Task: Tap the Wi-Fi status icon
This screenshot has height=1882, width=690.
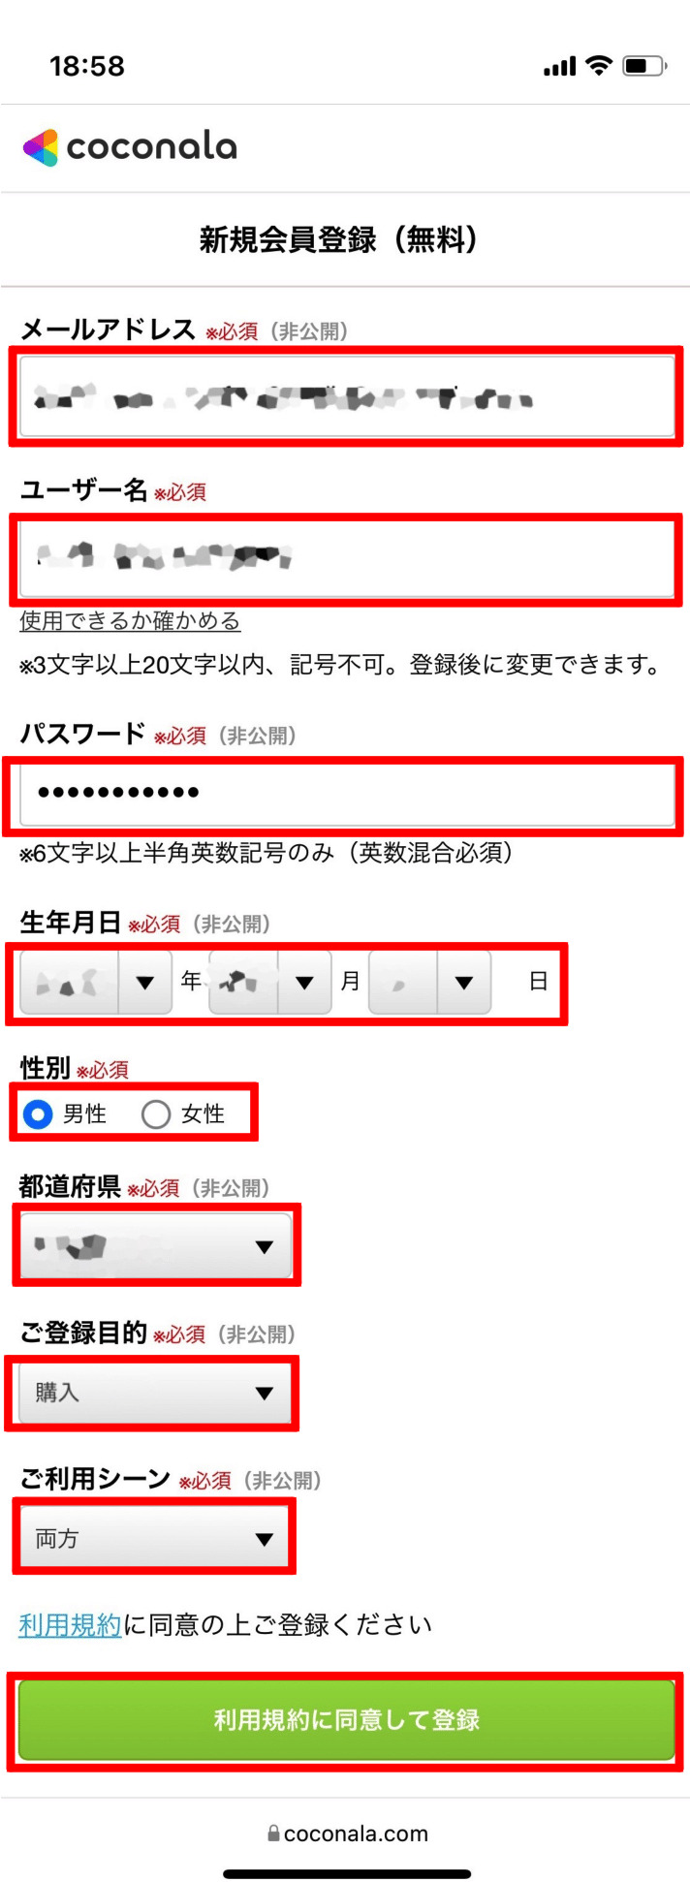Action: [600, 66]
